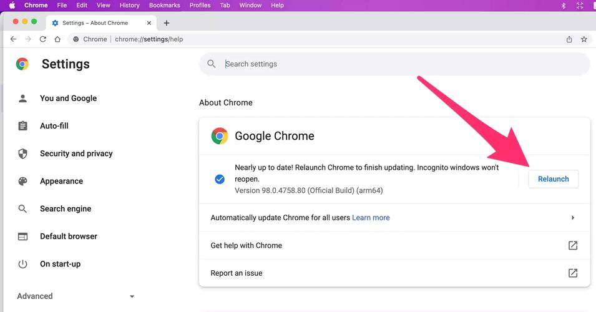Image resolution: width=596 pixels, height=312 pixels.
Task: Open the History menu
Action: pos(130,6)
